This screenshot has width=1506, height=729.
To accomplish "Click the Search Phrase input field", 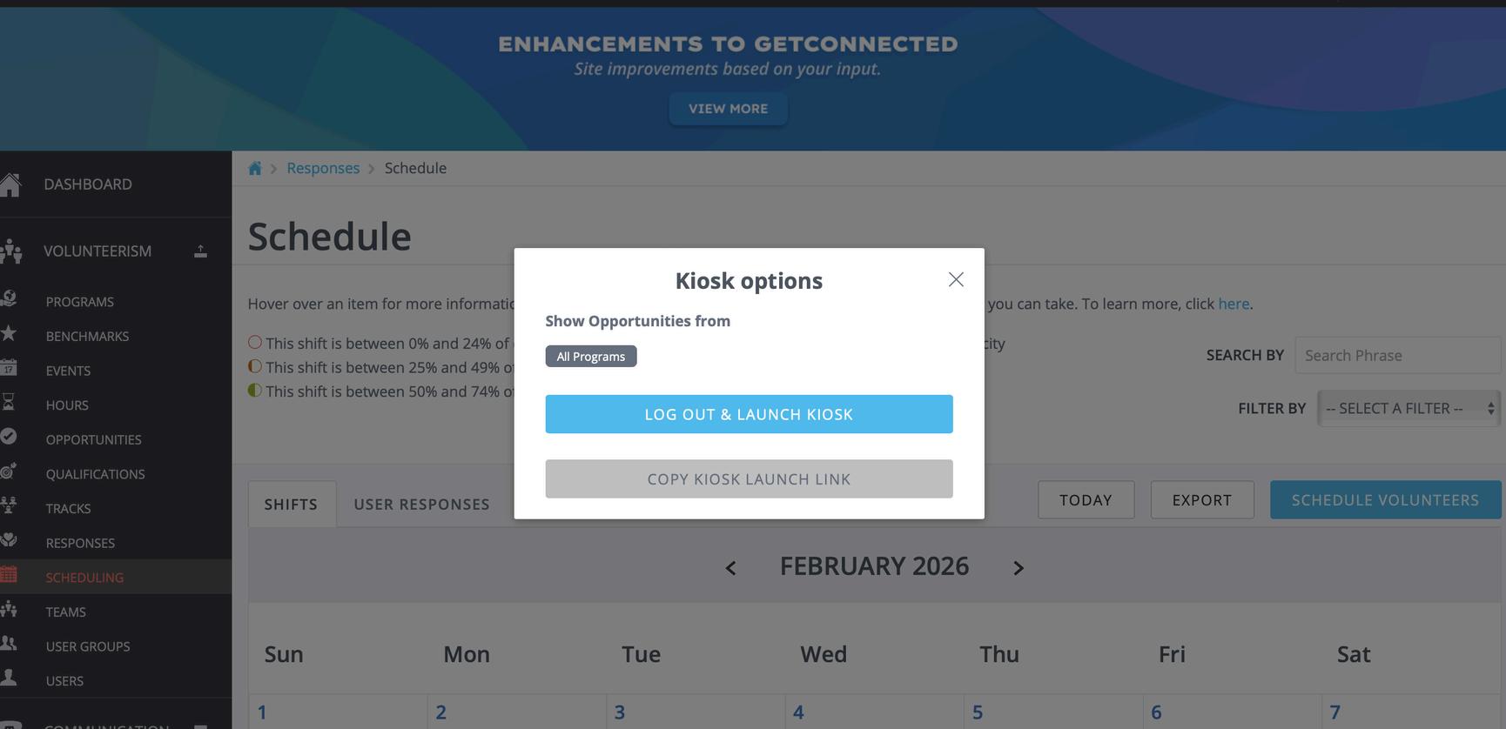I will click(1396, 356).
